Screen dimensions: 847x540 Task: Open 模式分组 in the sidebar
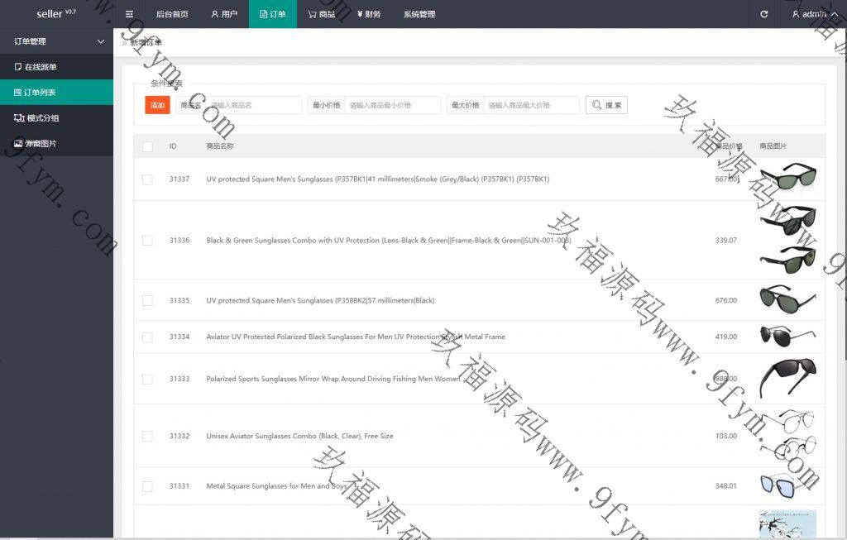(42, 118)
